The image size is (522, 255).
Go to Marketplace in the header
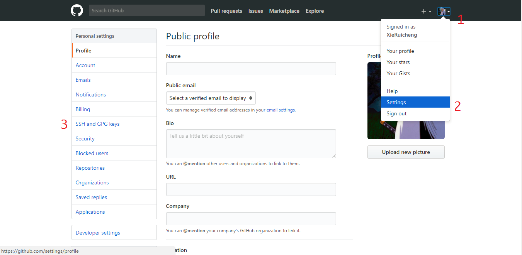pos(284,11)
